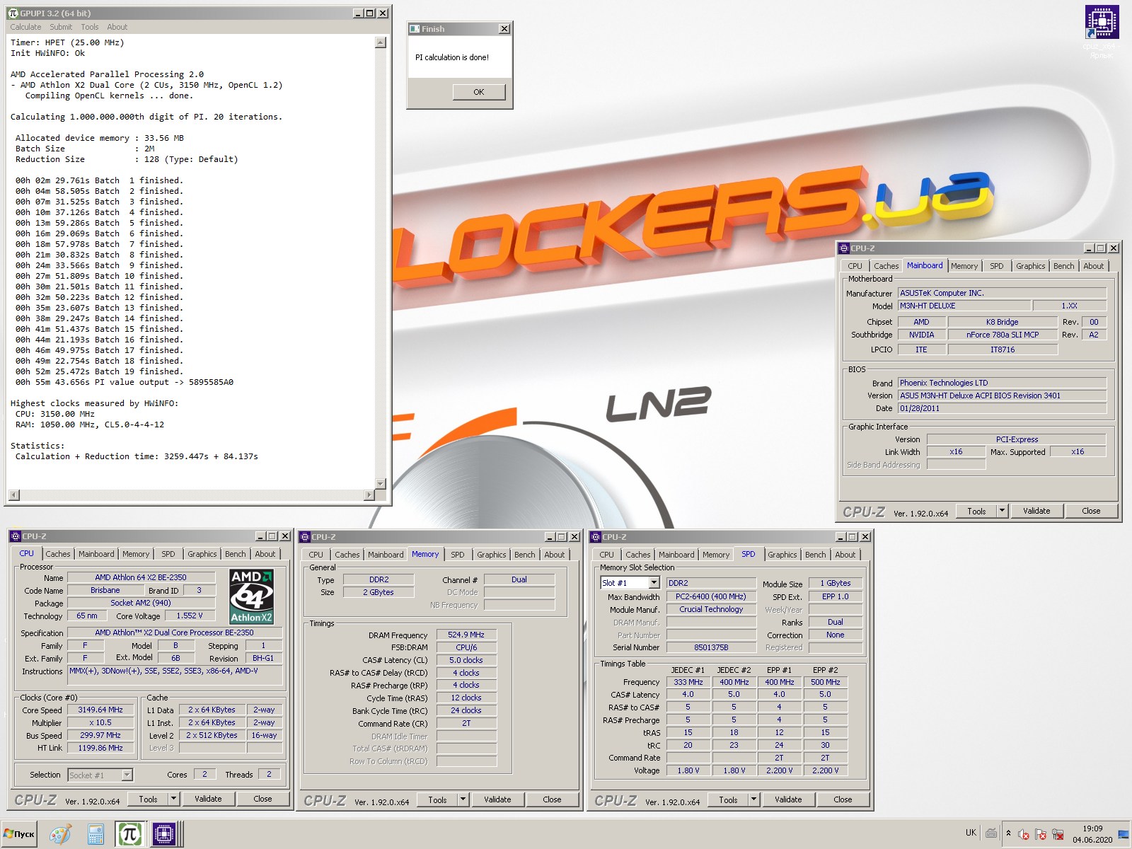Click Validate in the CPU tab CPU-Z window
The width and height of the screenshot is (1132, 849).
(208, 799)
